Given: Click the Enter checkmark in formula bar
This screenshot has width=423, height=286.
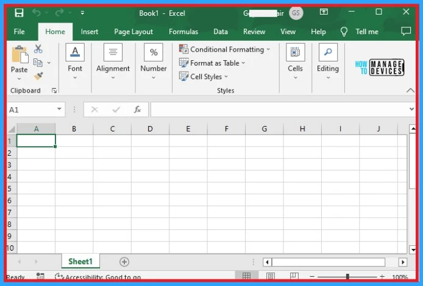Looking at the screenshot, I should coord(116,110).
